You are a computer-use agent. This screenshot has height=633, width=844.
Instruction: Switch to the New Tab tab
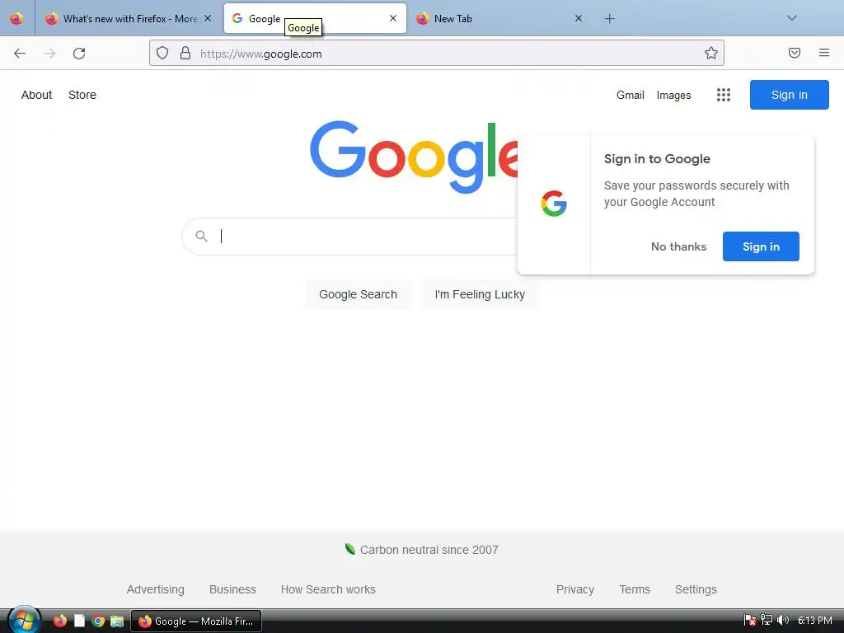click(x=500, y=18)
